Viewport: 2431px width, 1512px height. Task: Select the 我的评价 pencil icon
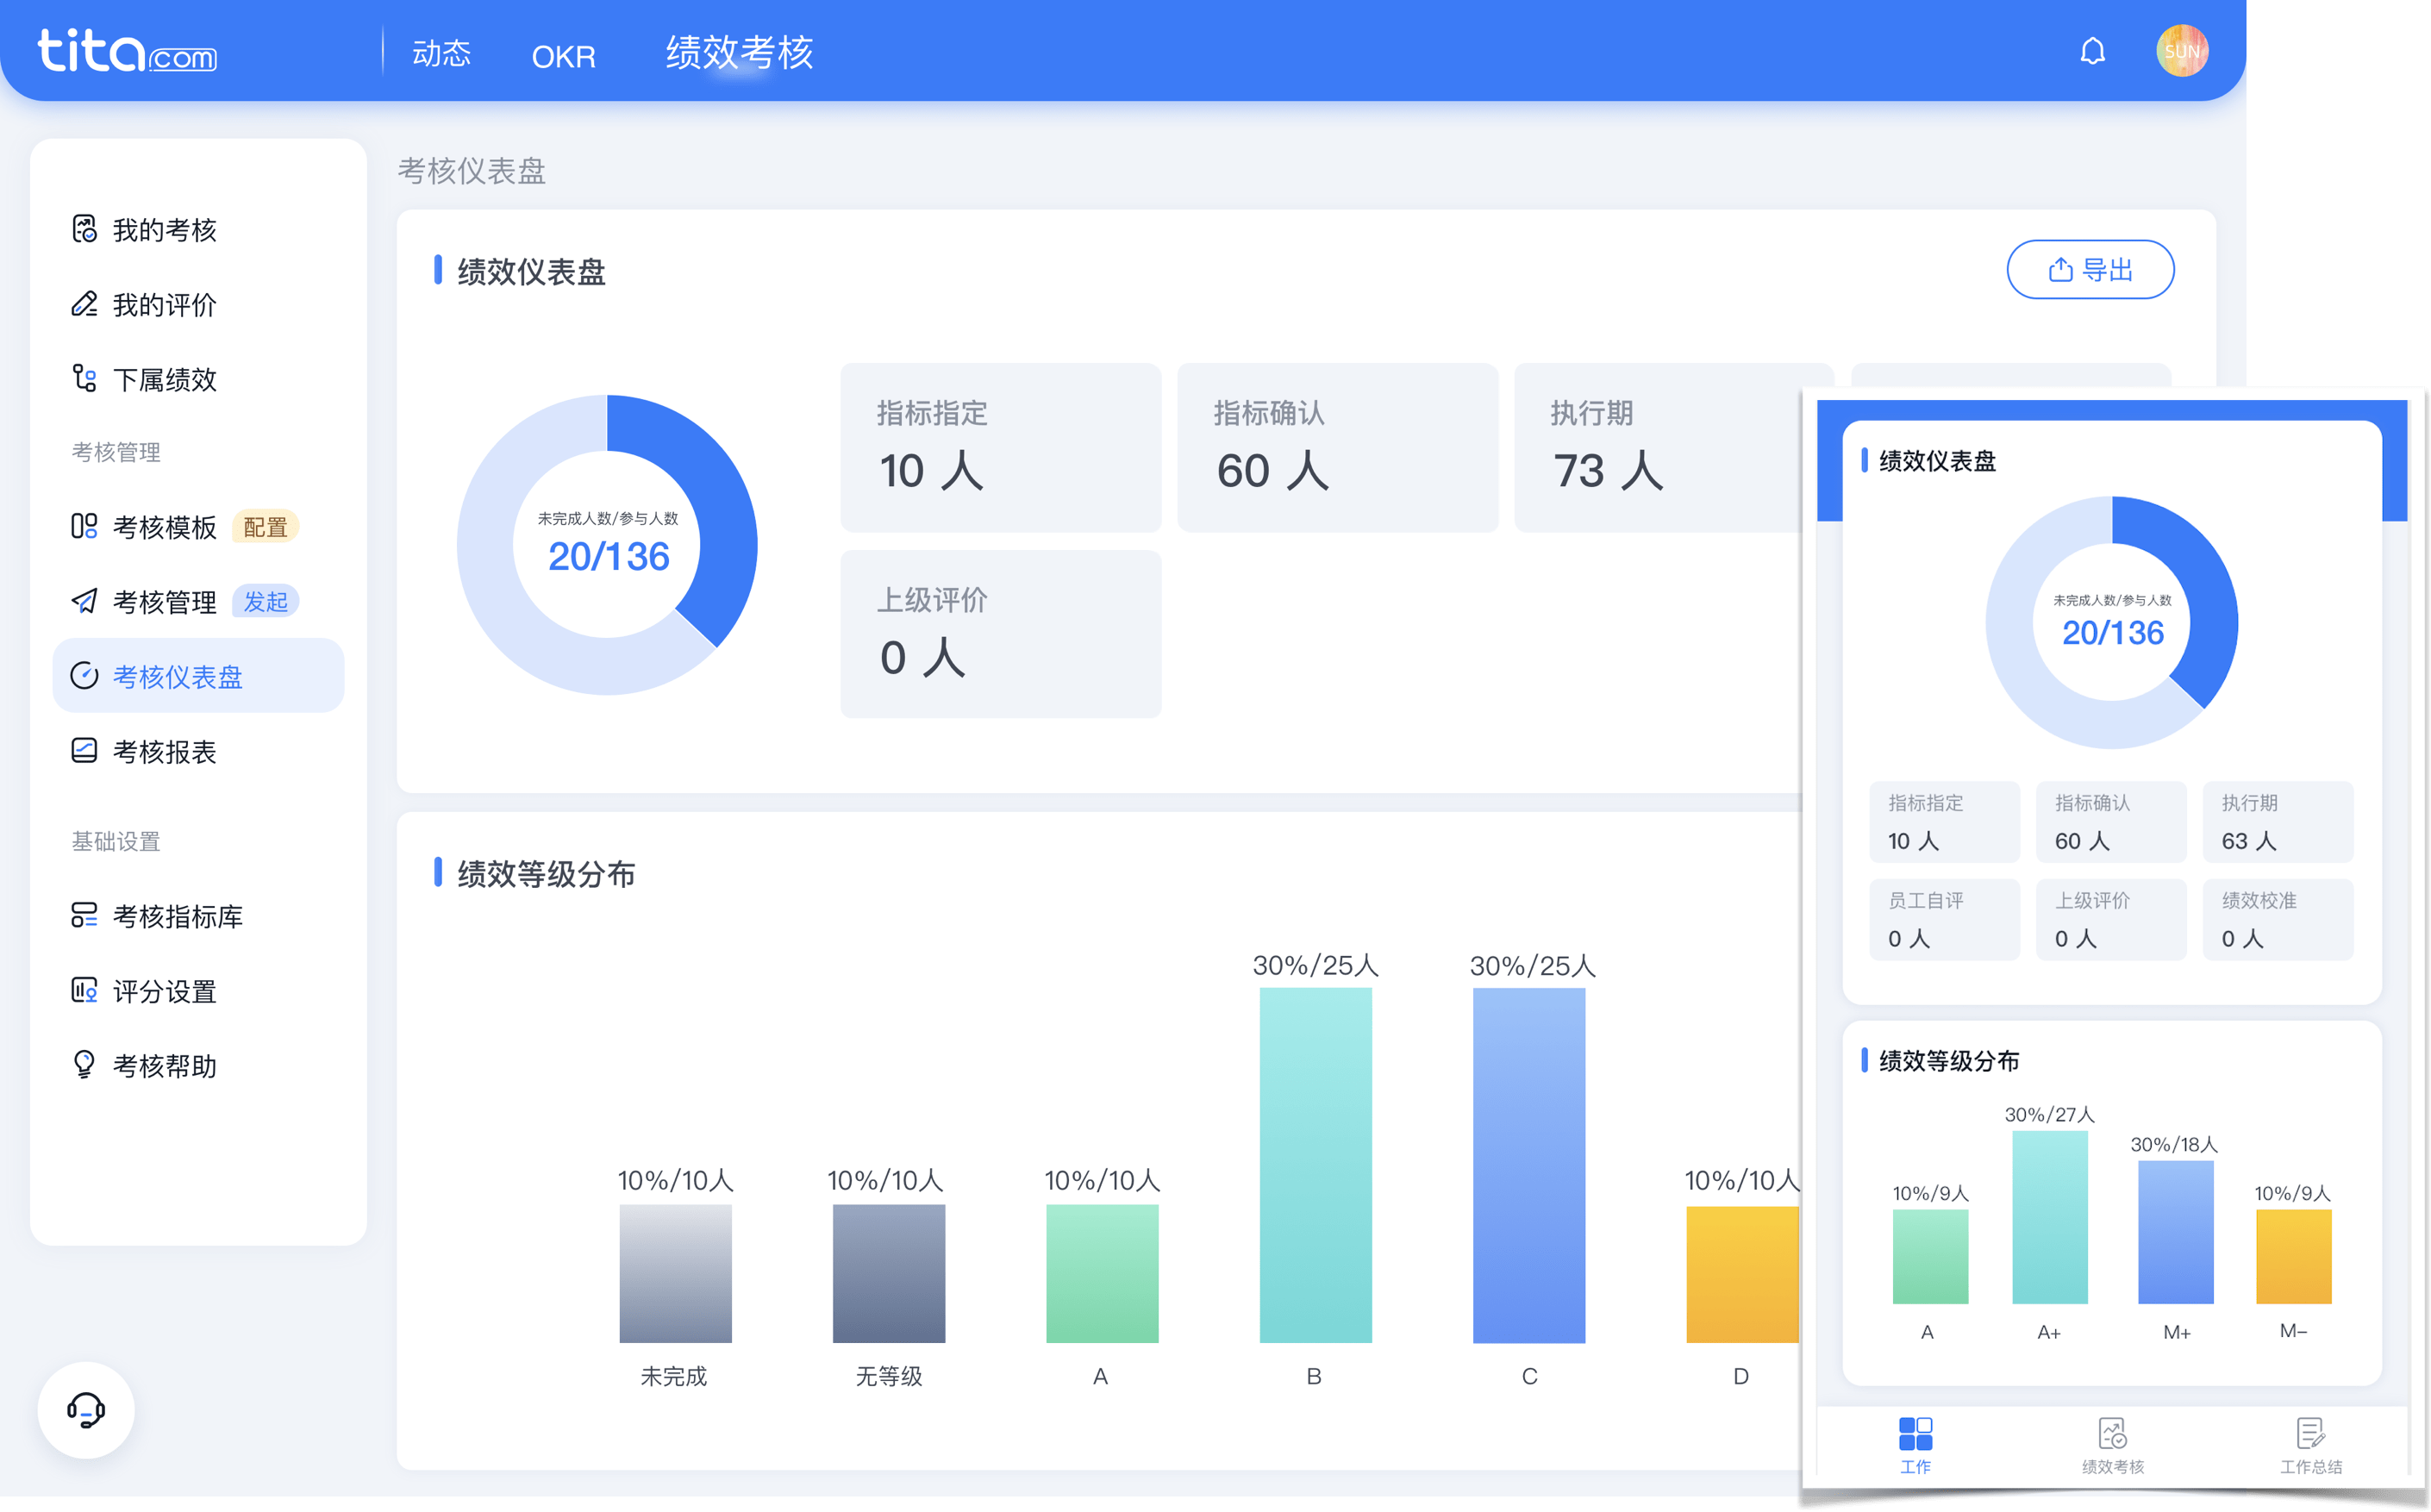click(85, 305)
